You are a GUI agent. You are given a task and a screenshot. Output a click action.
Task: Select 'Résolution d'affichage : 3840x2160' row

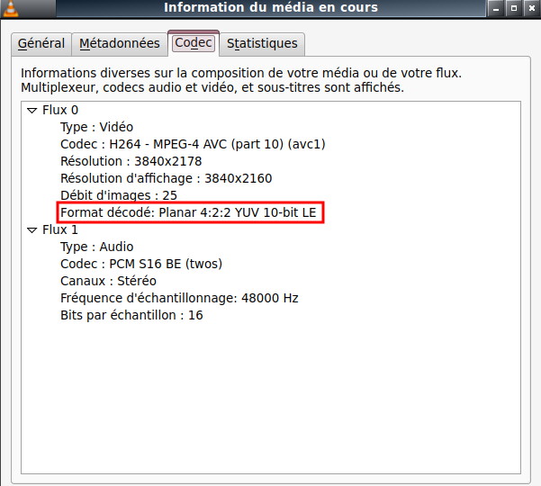tap(167, 179)
